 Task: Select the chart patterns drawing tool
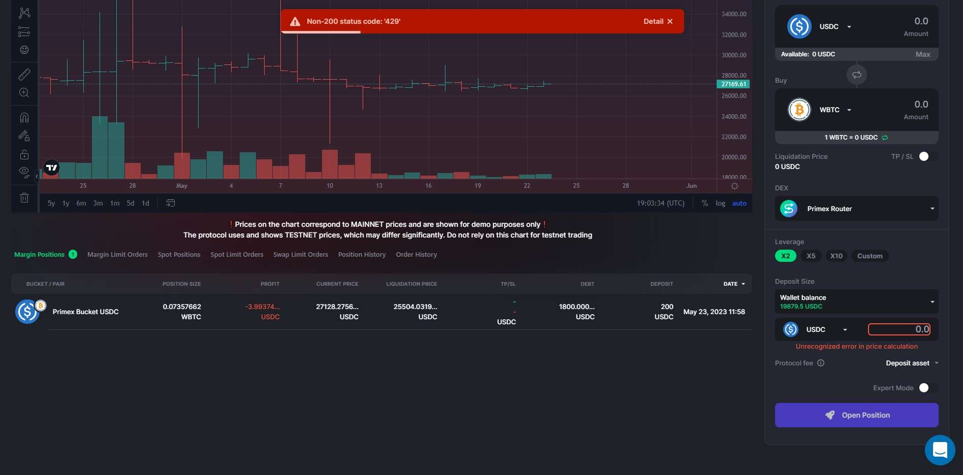click(24, 13)
